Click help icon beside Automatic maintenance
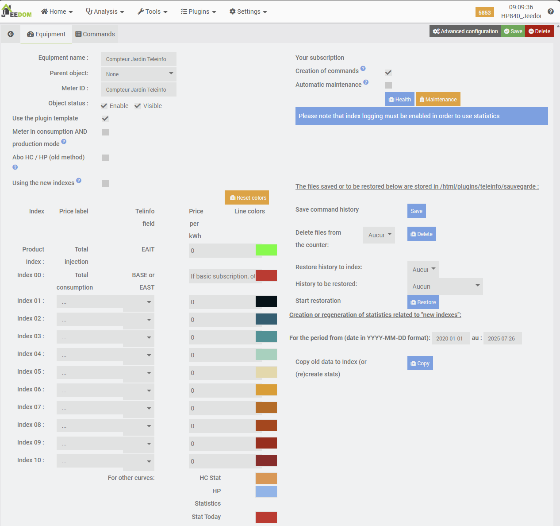The width and height of the screenshot is (560, 526). pos(366,82)
